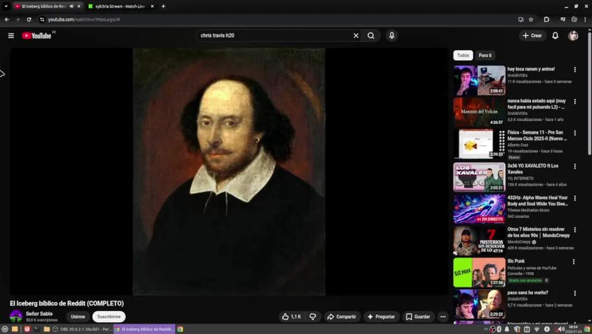This screenshot has height=334, width=592.
Task: Open the tab search dropdown arrow
Action: tap(6, 6)
